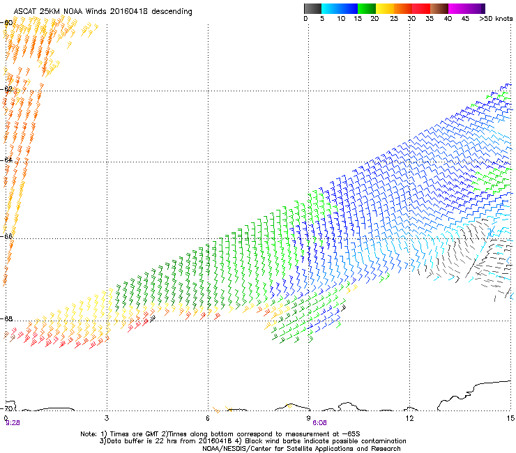
Task: Click the 'NOAA/NESDIS/Center for Satellite Applications and Research' credit
Action: [x=301, y=449]
